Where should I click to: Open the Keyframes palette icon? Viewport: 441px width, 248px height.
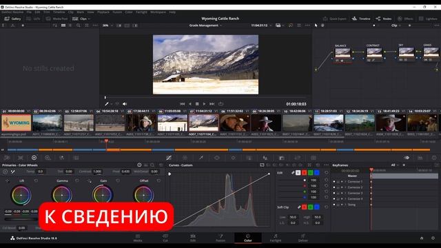pyautogui.click(x=407, y=158)
